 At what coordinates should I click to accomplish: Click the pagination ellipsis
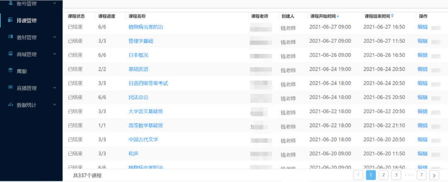409,175
